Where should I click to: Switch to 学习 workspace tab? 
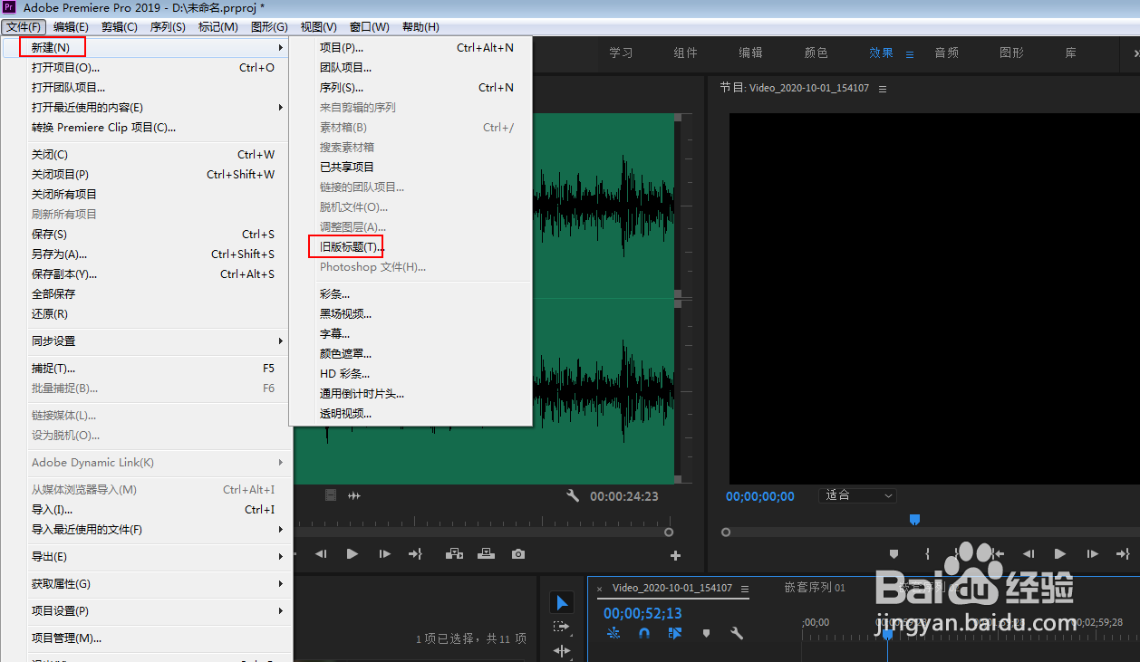[621, 53]
